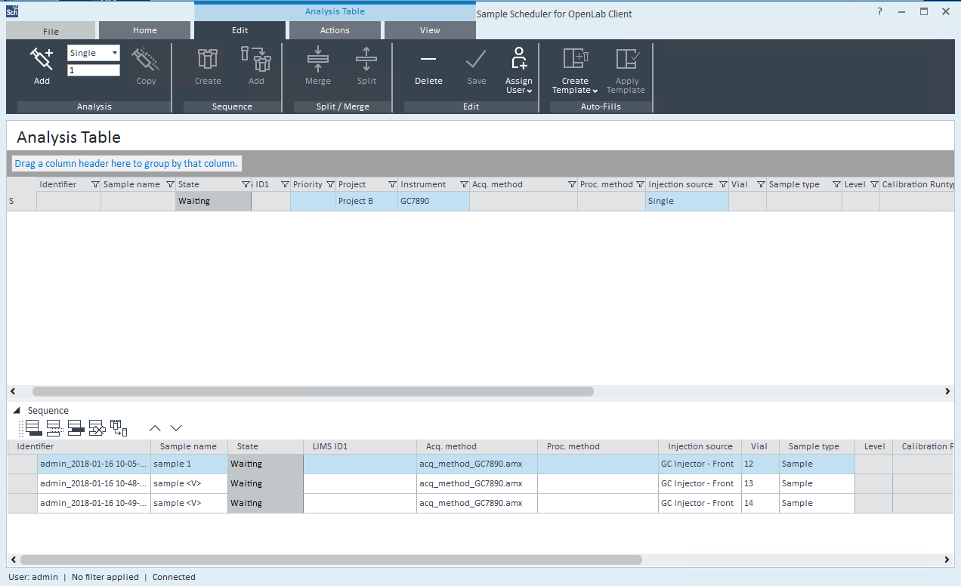Collapse the Sequence panel with its triangle

(x=17, y=410)
